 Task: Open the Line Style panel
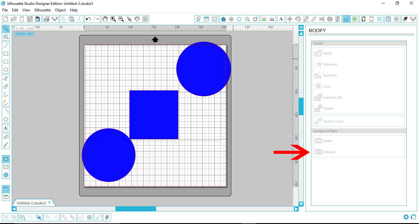coord(272,19)
